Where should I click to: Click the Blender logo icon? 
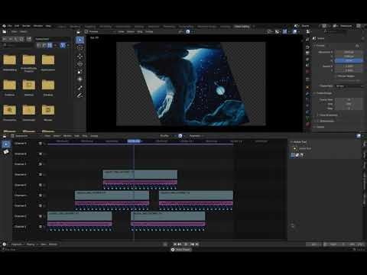point(4,26)
